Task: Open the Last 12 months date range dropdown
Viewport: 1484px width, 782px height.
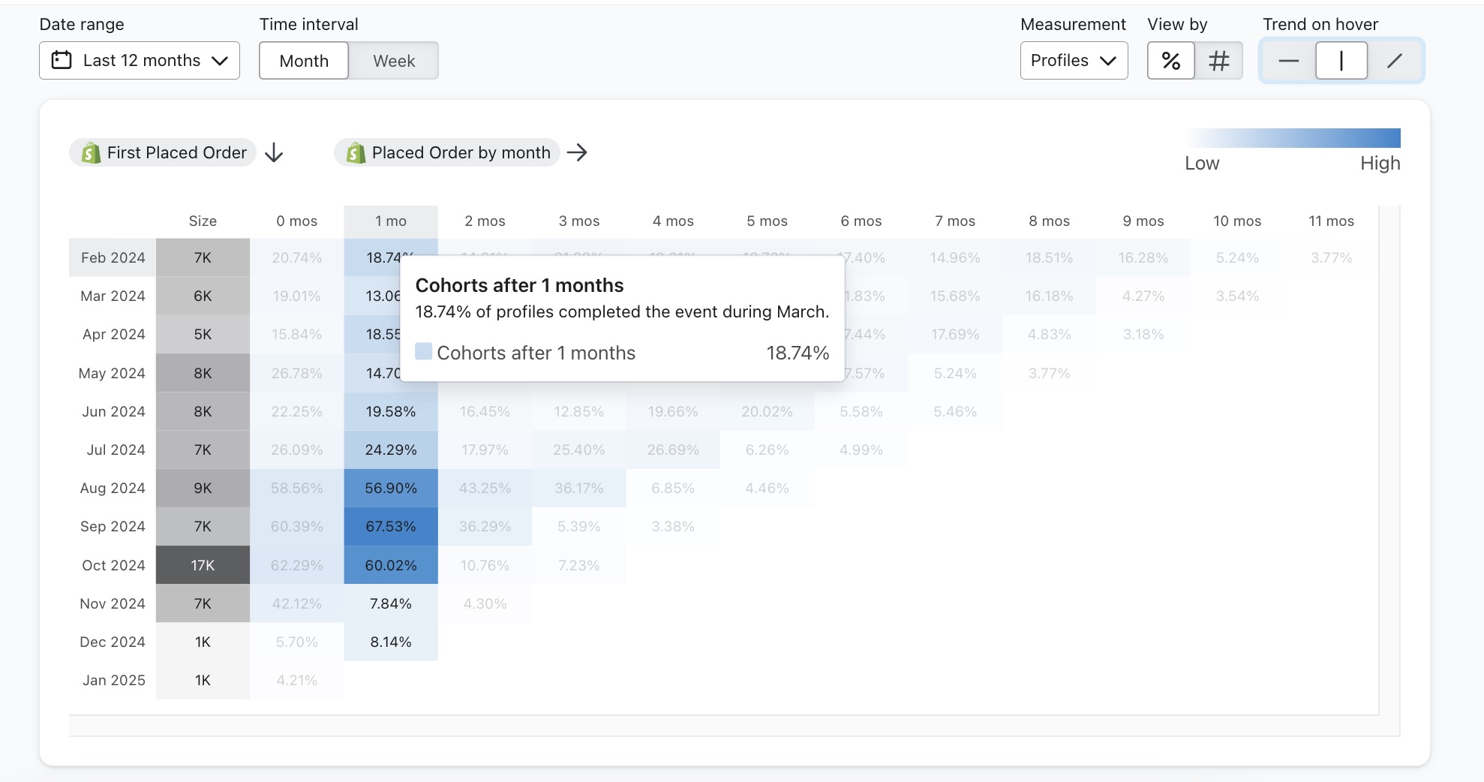Action: (140, 61)
